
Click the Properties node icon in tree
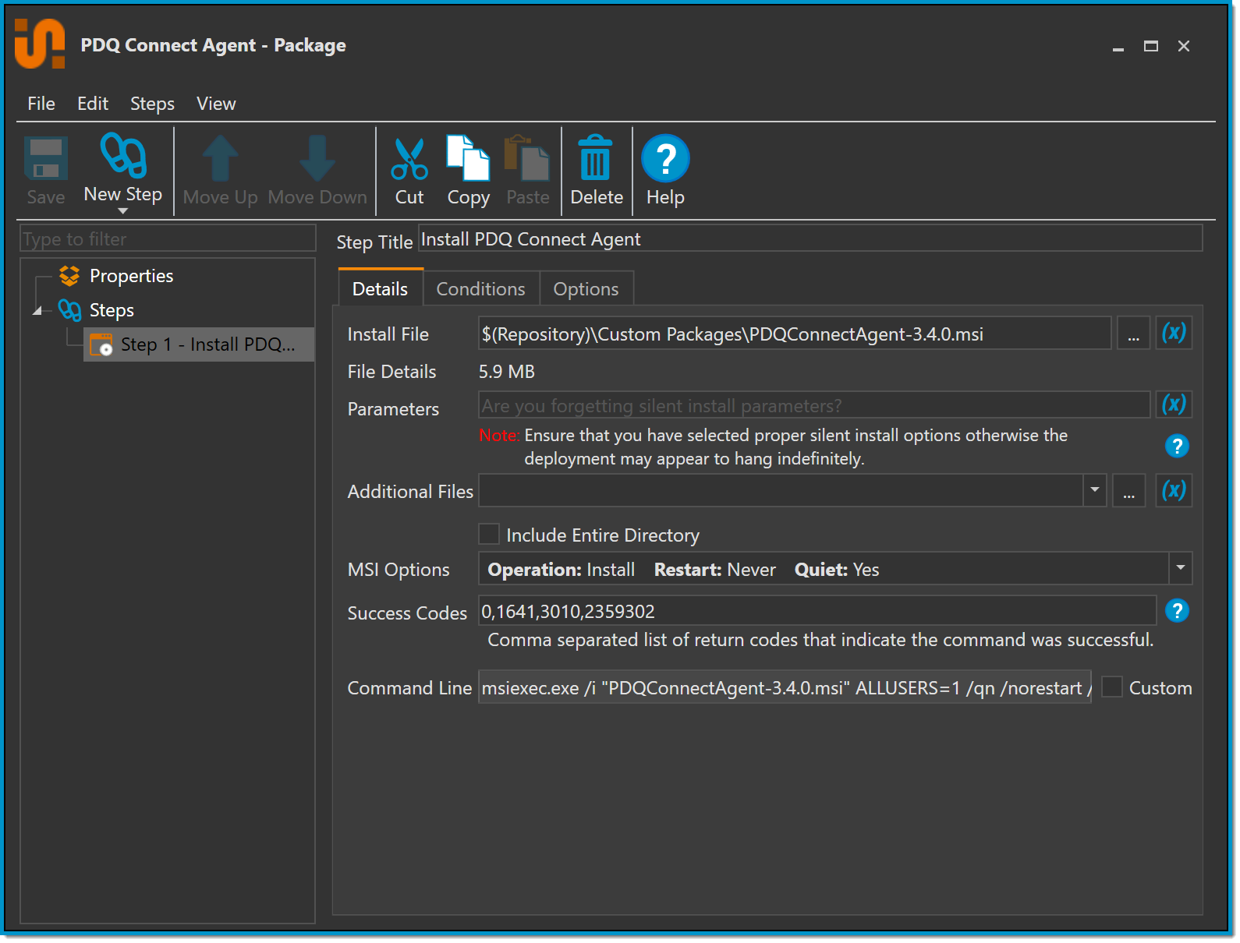(69, 276)
